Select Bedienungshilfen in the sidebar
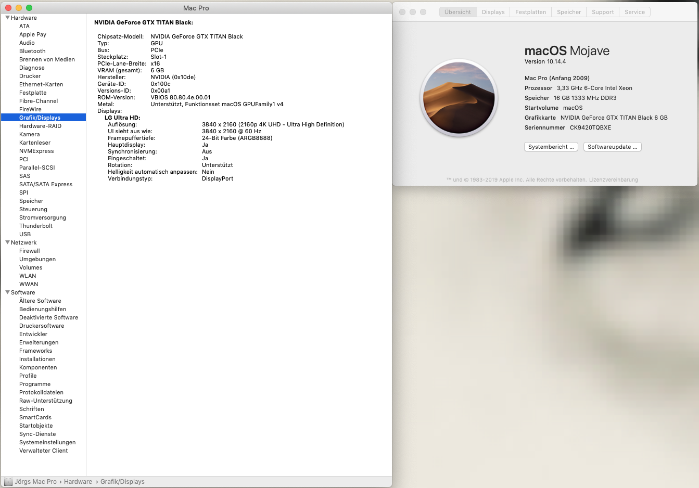The width and height of the screenshot is (699, 488). [x=43, y=309]
